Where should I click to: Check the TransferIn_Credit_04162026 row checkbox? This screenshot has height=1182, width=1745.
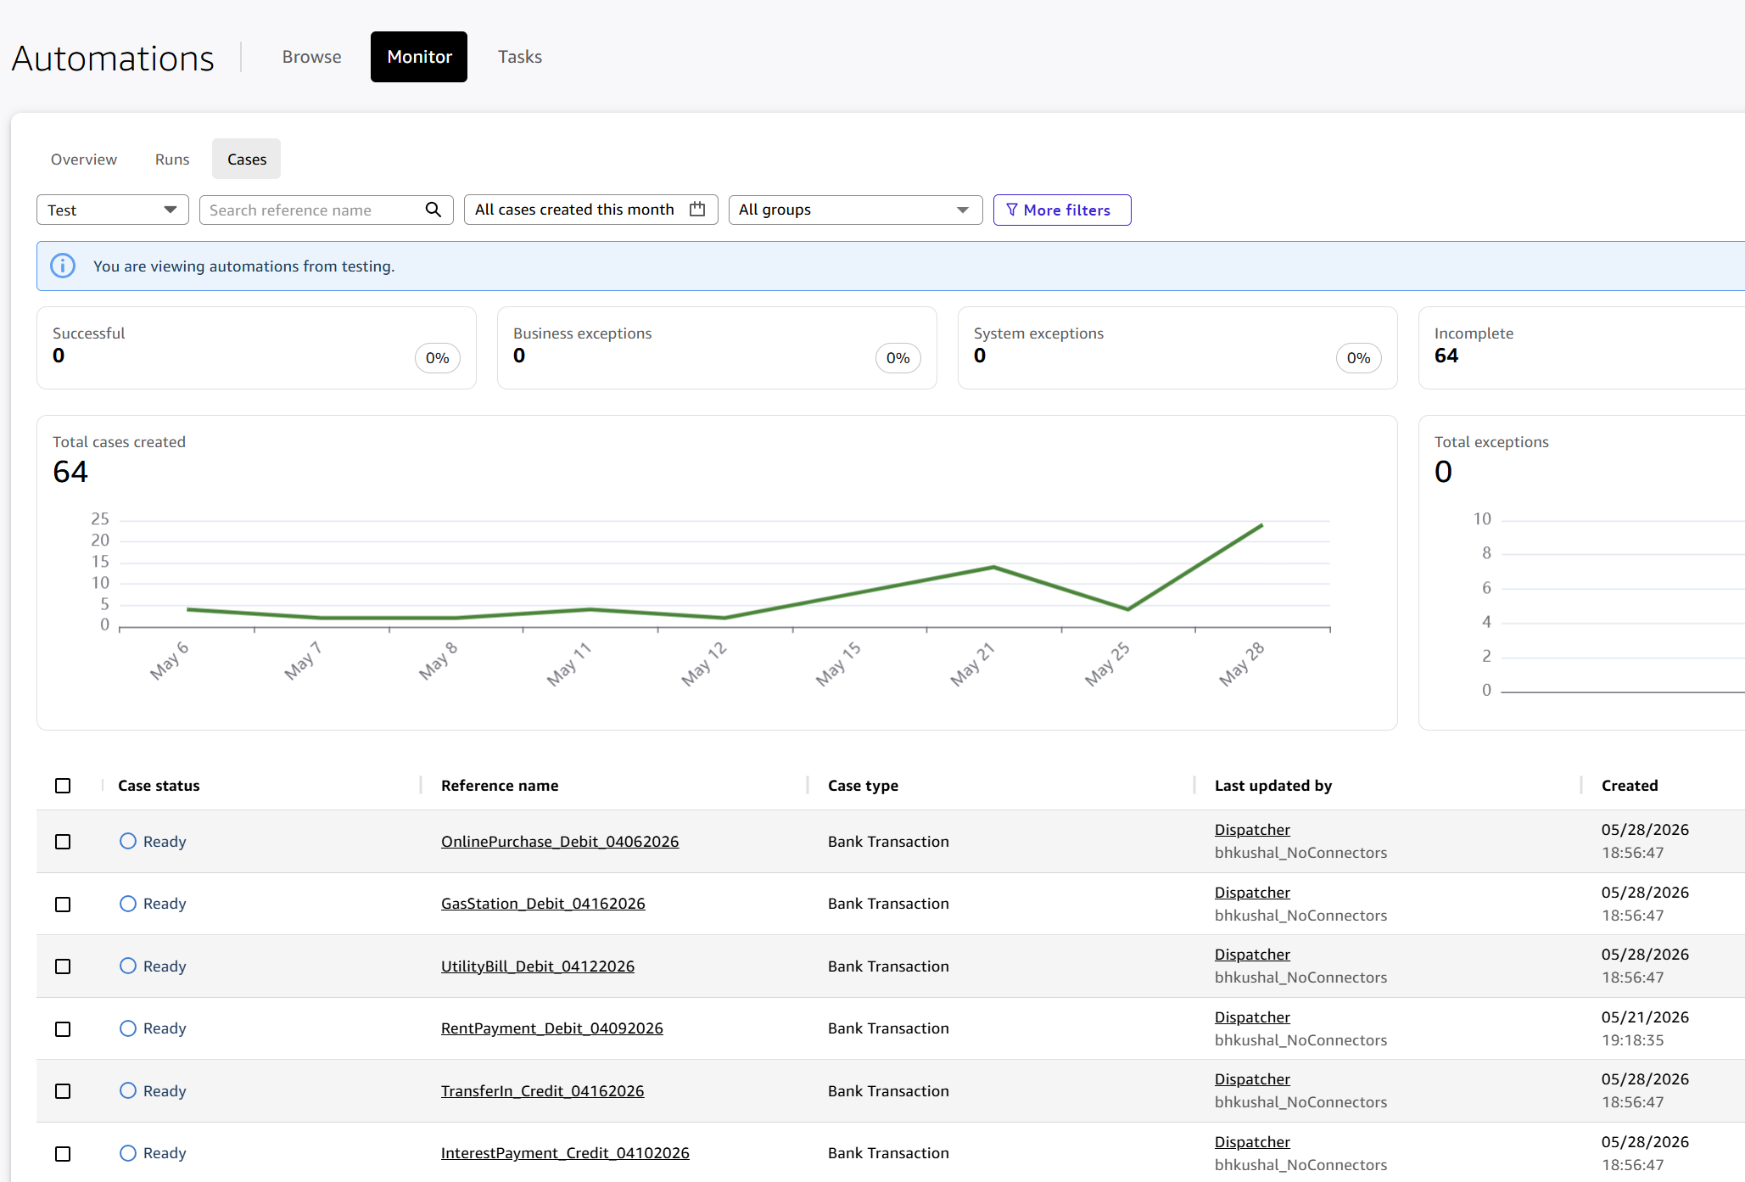63,1091
